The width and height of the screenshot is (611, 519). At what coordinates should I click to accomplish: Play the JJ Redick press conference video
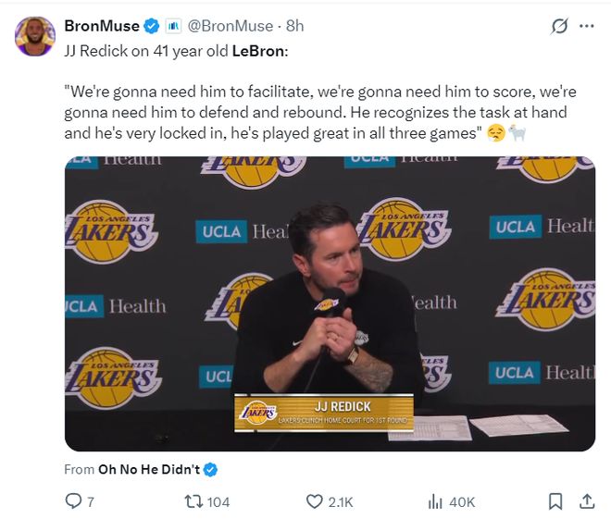click(330, 303)
